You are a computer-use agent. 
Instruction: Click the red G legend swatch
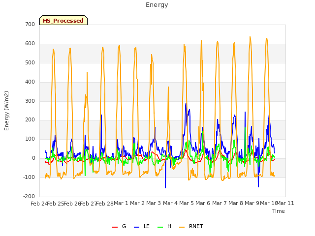pyautogui.click(x=115, y=227)
